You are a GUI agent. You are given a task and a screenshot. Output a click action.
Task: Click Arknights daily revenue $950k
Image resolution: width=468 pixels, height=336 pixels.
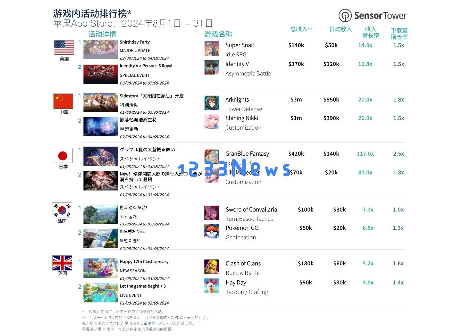pyautogui.click(x=331, y=99)
